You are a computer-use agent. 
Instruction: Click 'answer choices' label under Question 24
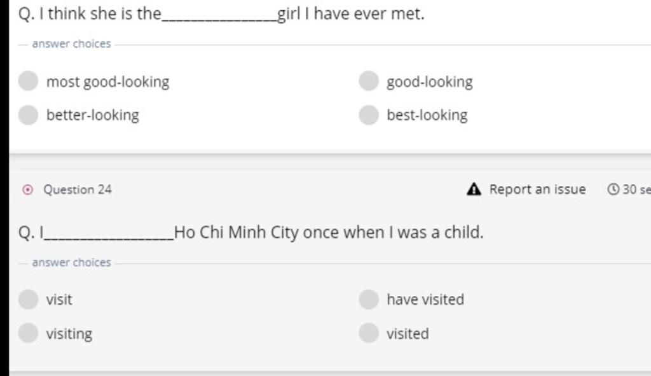click(x=71, y=263)
